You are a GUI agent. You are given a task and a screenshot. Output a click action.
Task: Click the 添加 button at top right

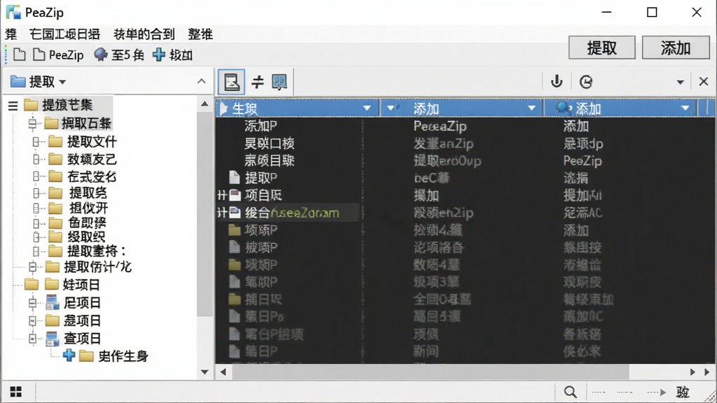click(x=676, y=48)
